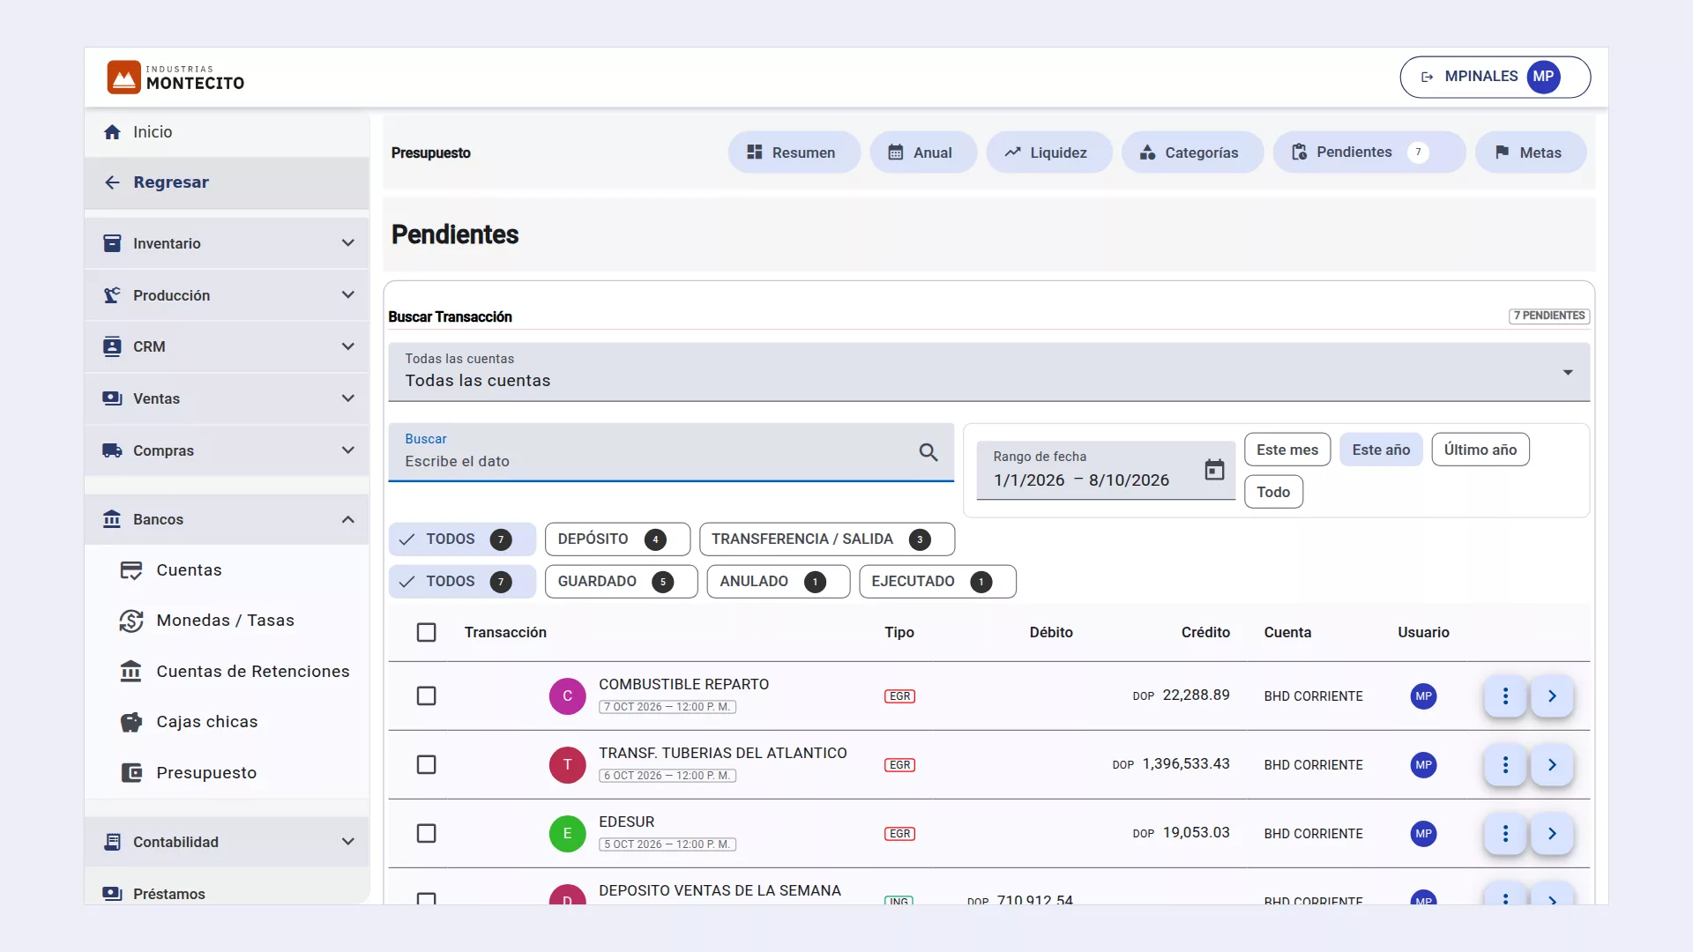
Task: Filter by GUARDADO status chip
Action: (x=621, y=582)
